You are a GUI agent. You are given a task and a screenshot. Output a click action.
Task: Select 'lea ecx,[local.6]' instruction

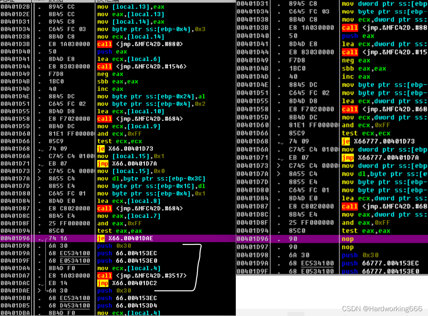(x=129, y=59)
